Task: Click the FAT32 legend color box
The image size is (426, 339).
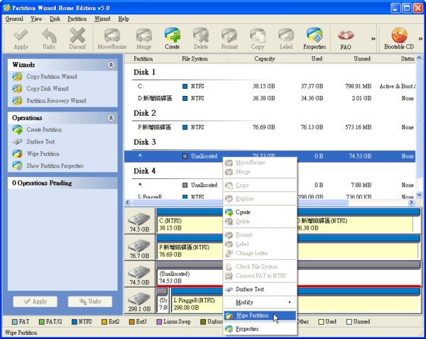Action: coord(42,322)
